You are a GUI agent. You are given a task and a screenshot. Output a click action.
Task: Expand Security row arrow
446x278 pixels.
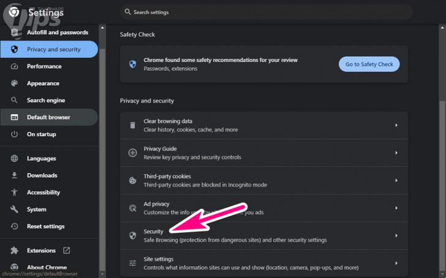click(396, 236)
